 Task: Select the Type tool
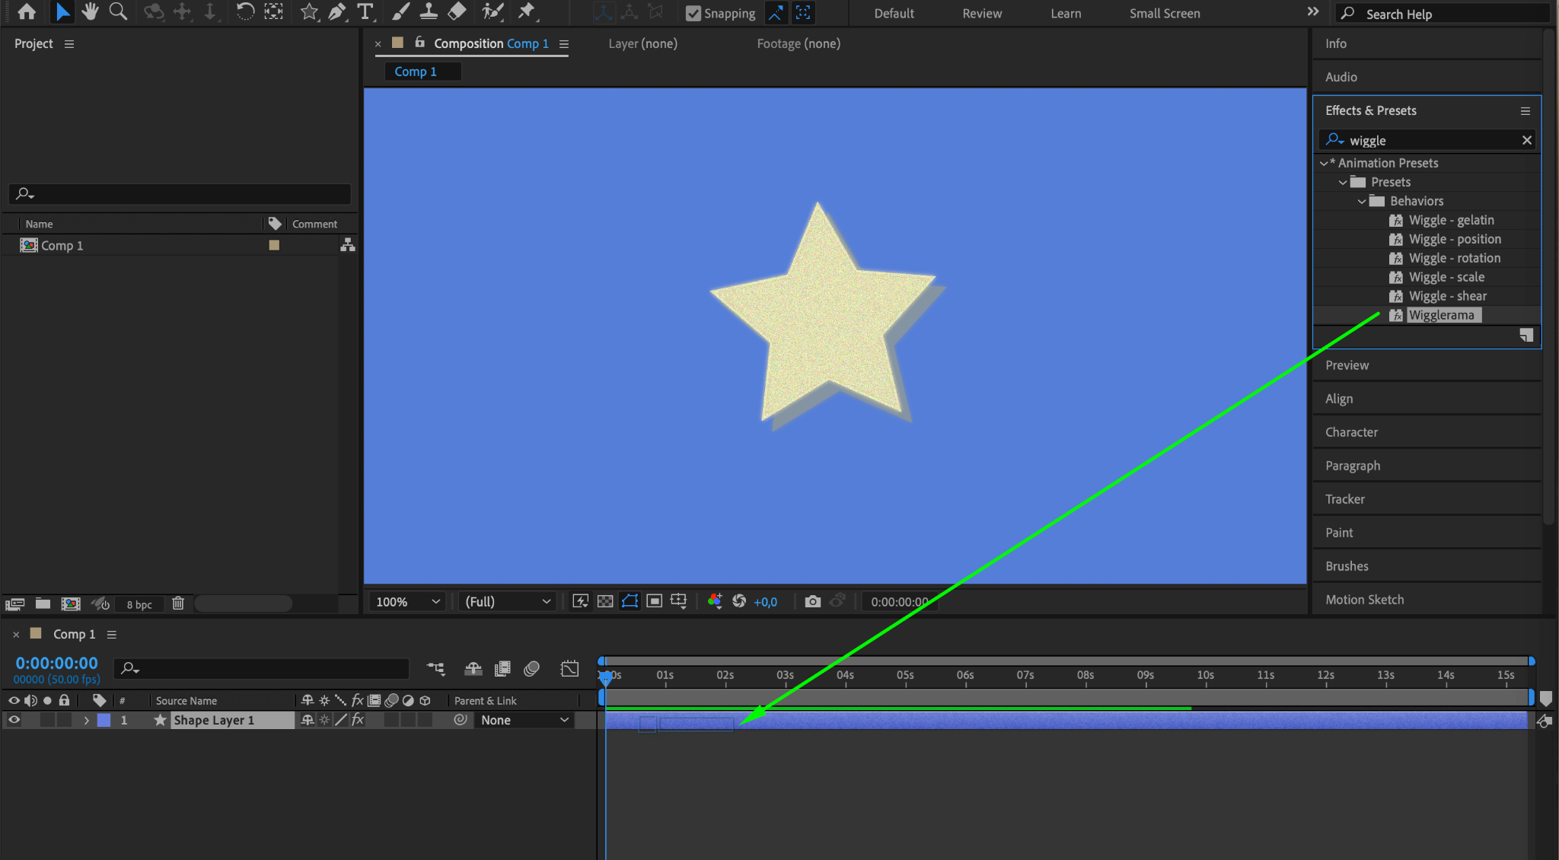point(365,12)
